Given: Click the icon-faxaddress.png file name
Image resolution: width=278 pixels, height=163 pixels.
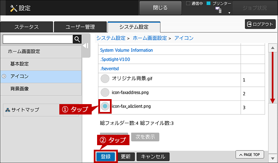Looking at the screenshot, I should coord(130,92).
